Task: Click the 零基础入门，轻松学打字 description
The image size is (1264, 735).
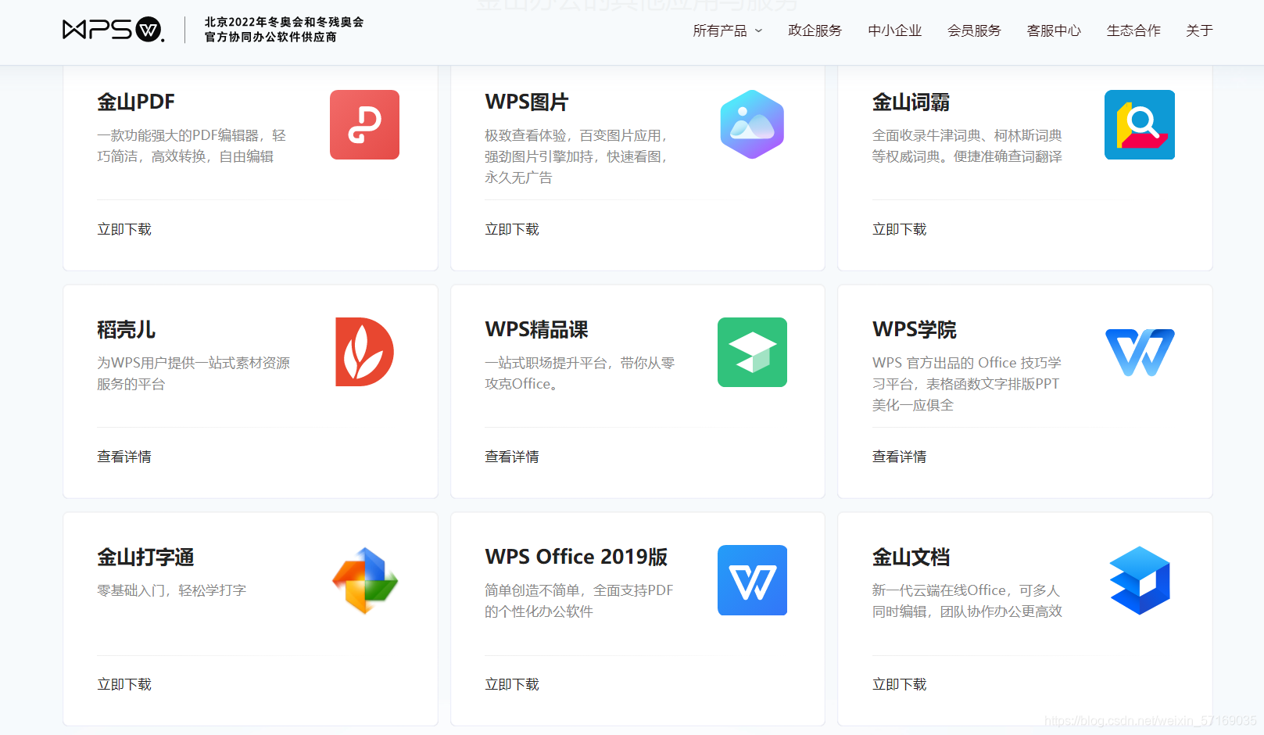Action: coord(172,590)
